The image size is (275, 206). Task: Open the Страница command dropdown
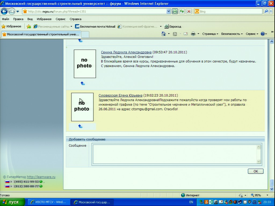click(210, 34)
